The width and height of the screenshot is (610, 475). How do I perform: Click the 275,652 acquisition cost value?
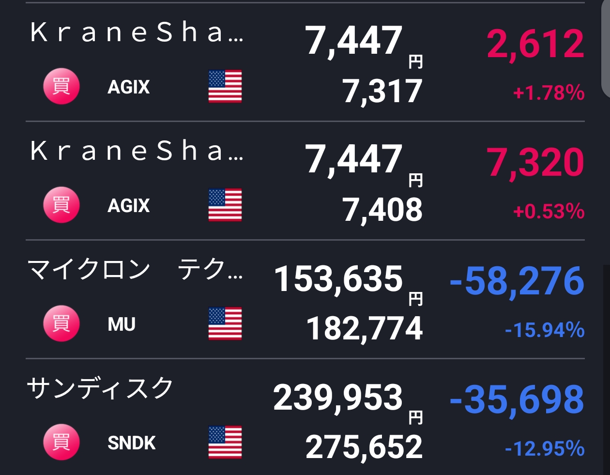tap(364, 447)
